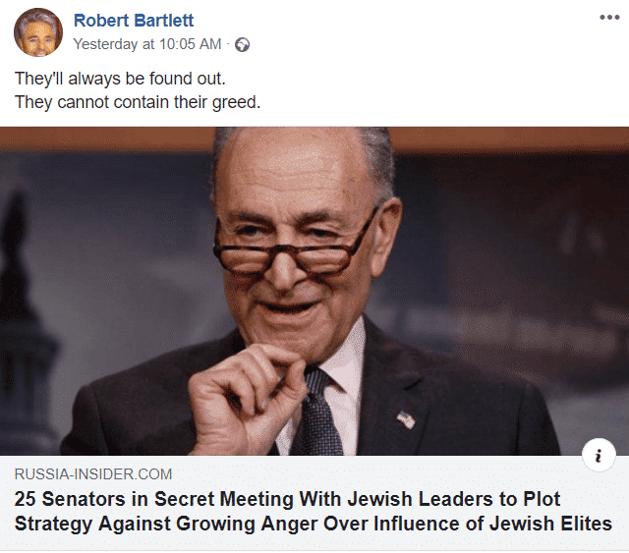Open the Robert Bartlett profile name link
Image resolution: width=629 pixels, height=553 pixels.
[134, 21]
